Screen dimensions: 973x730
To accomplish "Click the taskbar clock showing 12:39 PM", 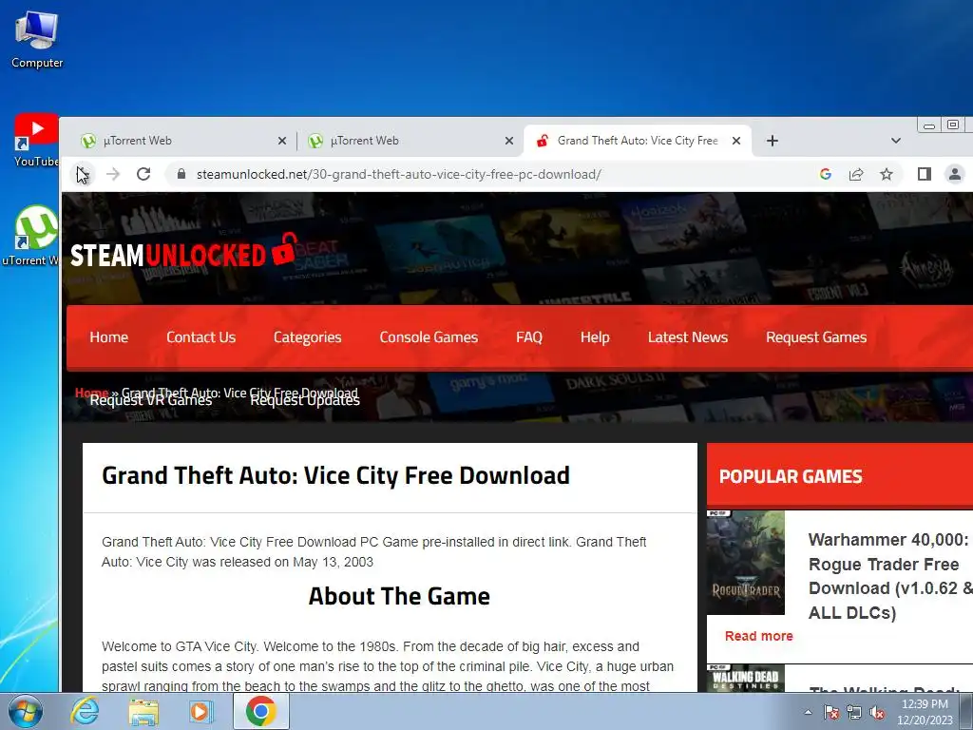I will click(x=925, y=712).
